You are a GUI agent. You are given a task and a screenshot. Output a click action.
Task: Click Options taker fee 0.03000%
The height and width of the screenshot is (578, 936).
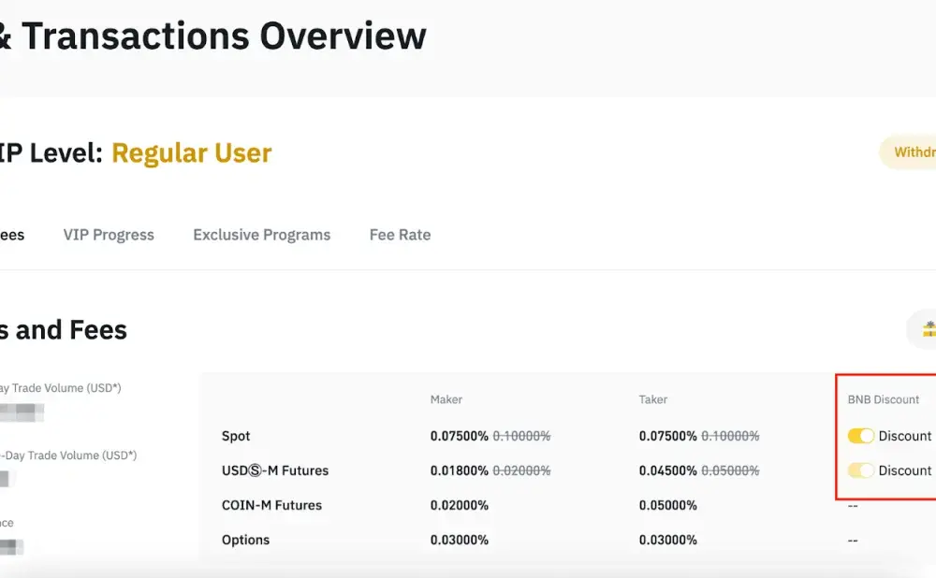[667, 540]
